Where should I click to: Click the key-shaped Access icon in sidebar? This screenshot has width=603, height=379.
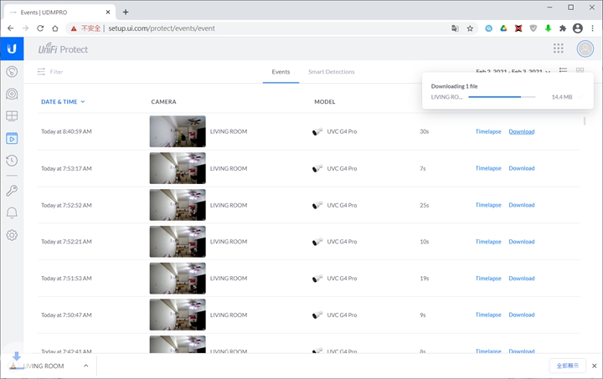pyautogui.click(x=12, y=191)
